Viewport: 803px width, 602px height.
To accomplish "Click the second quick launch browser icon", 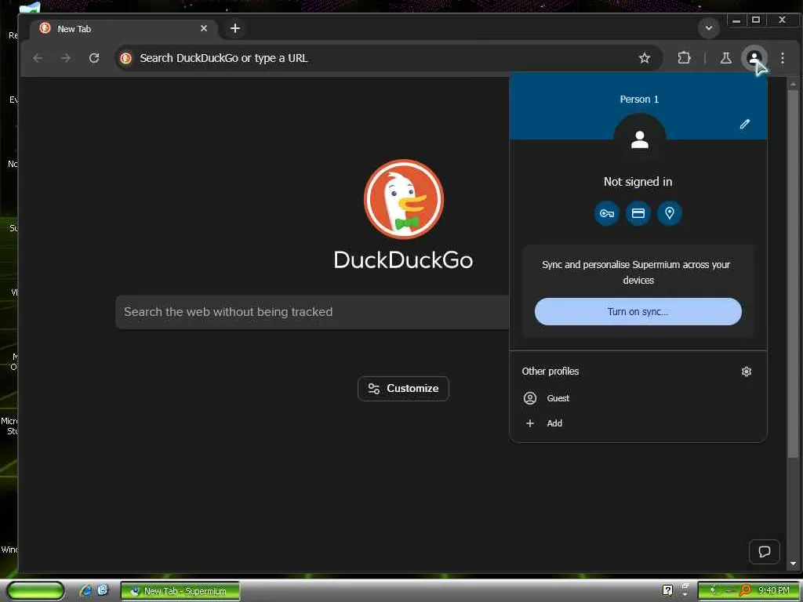I will [103, 591].
